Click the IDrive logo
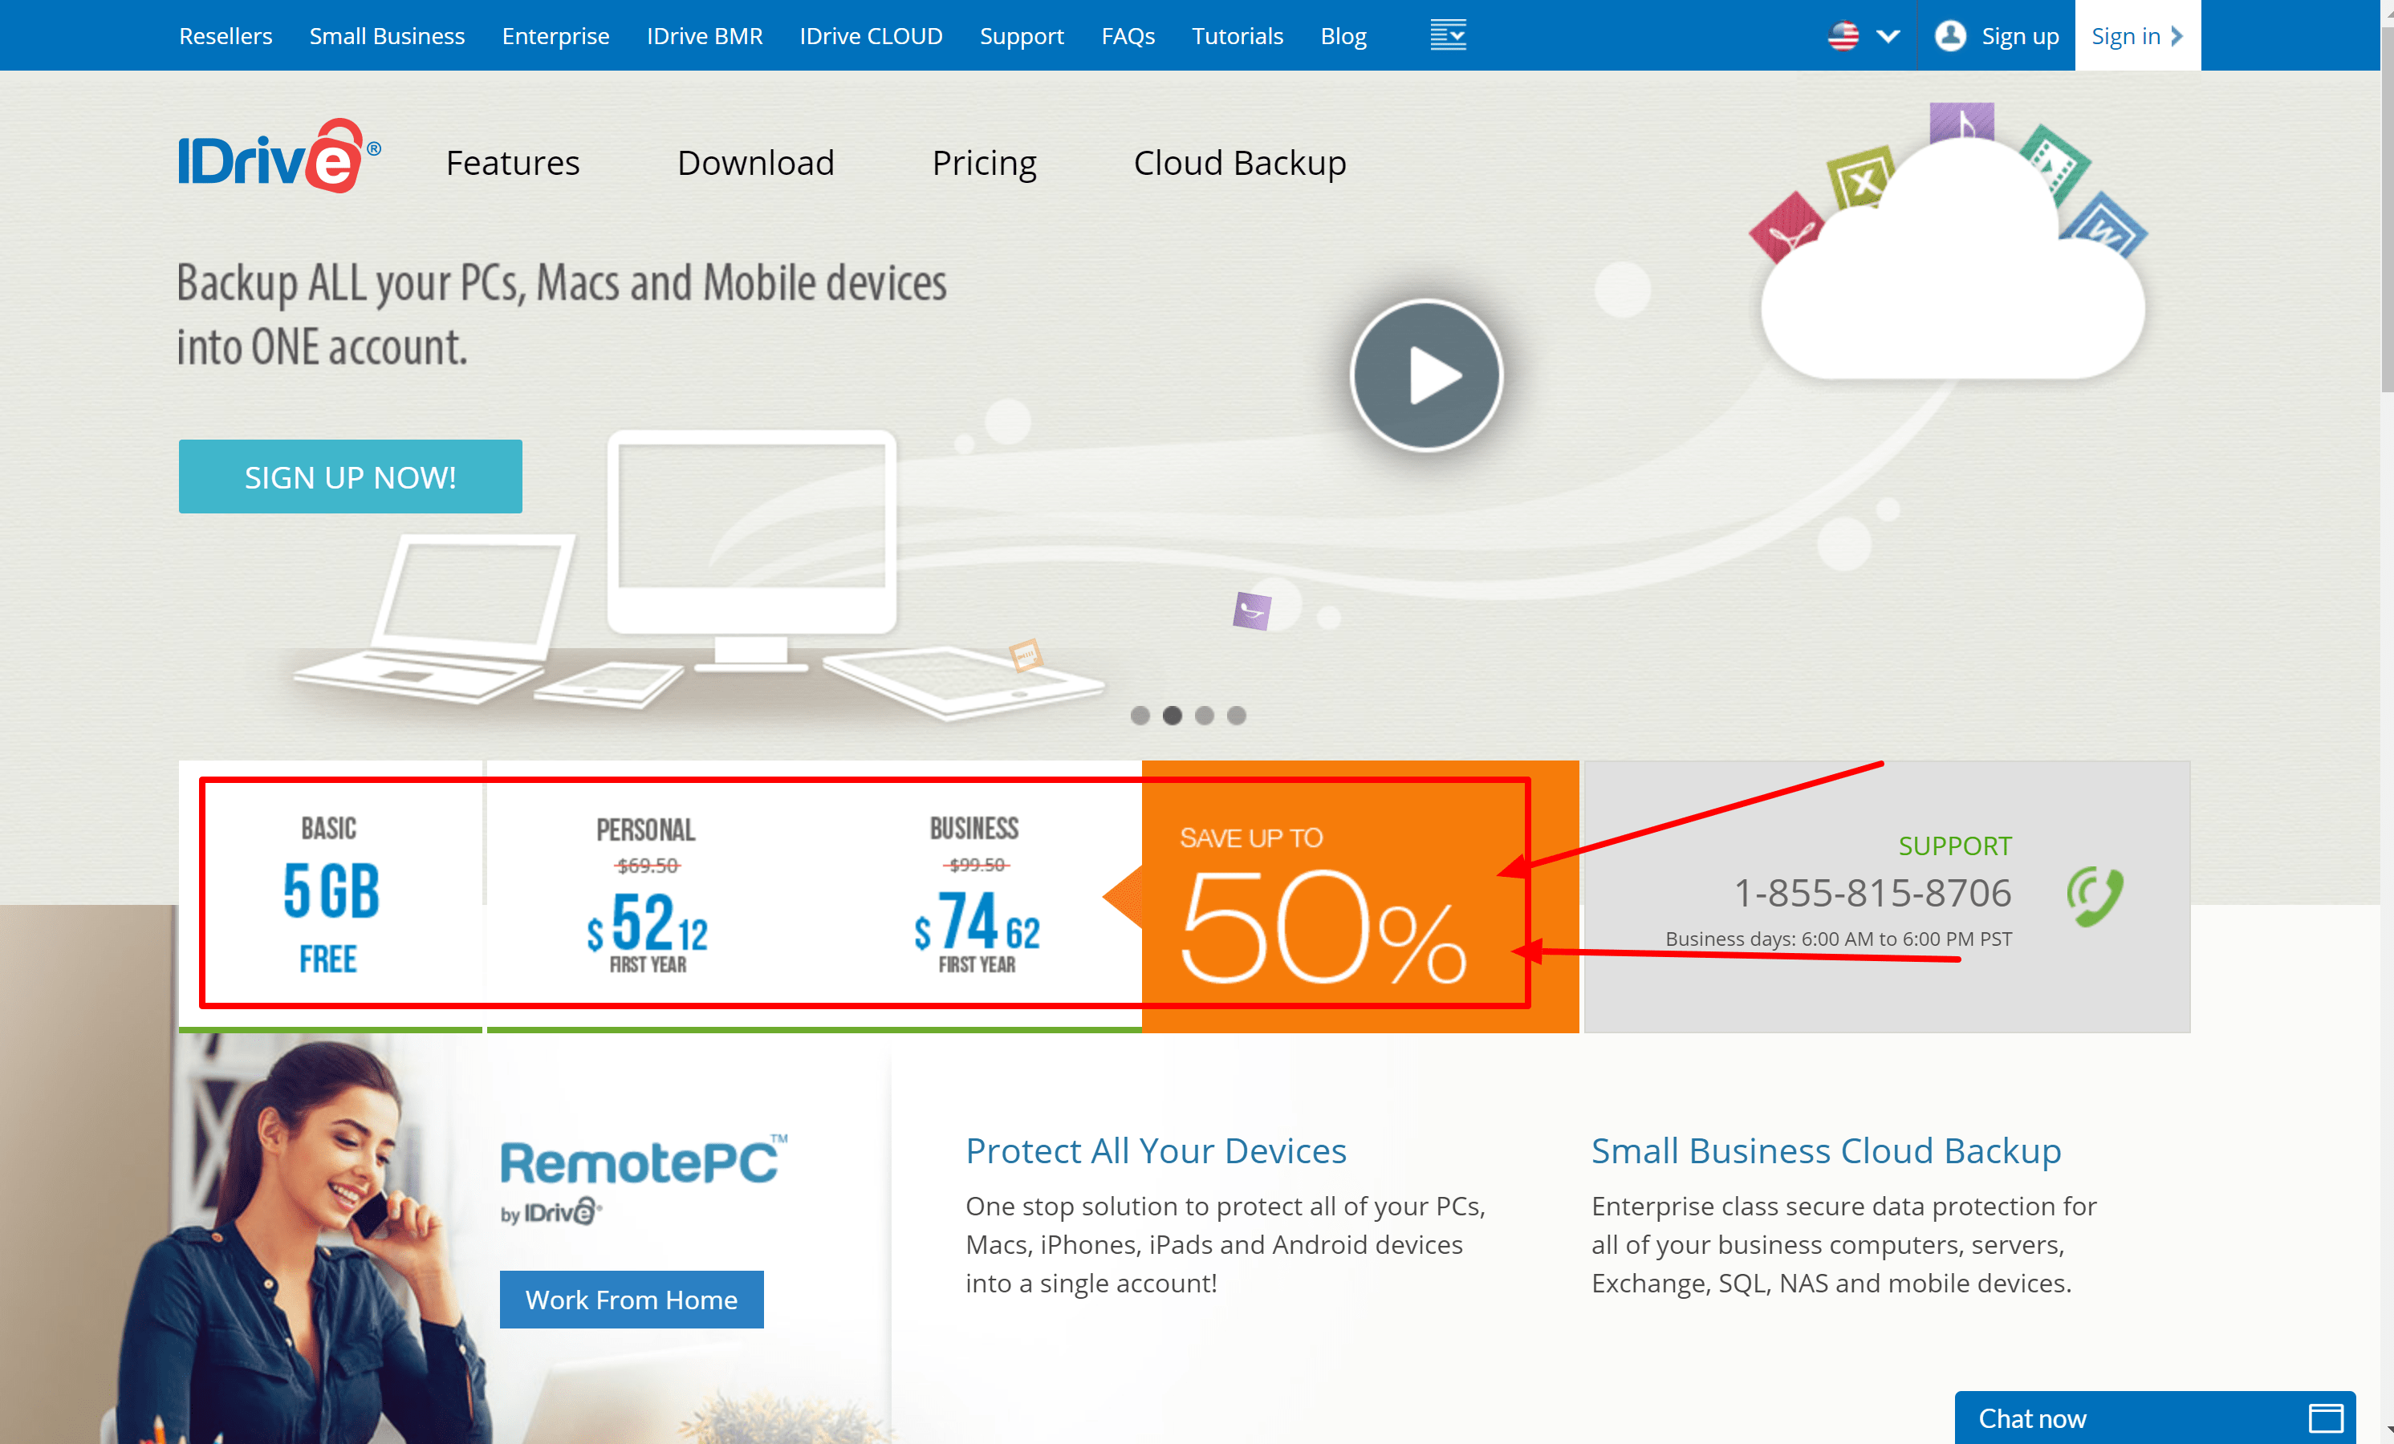Screen dimensions: 2394x1444 pos(278,157)
